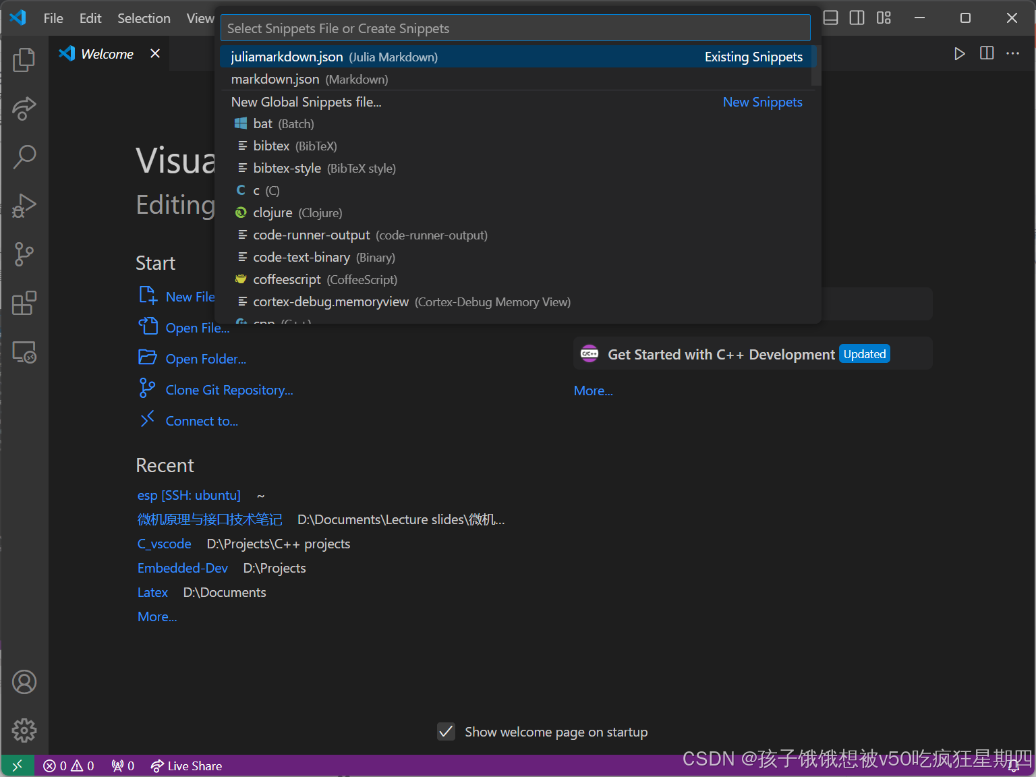
Task: Show errors and warnings from the status bar
Action: tap(69, 766)
